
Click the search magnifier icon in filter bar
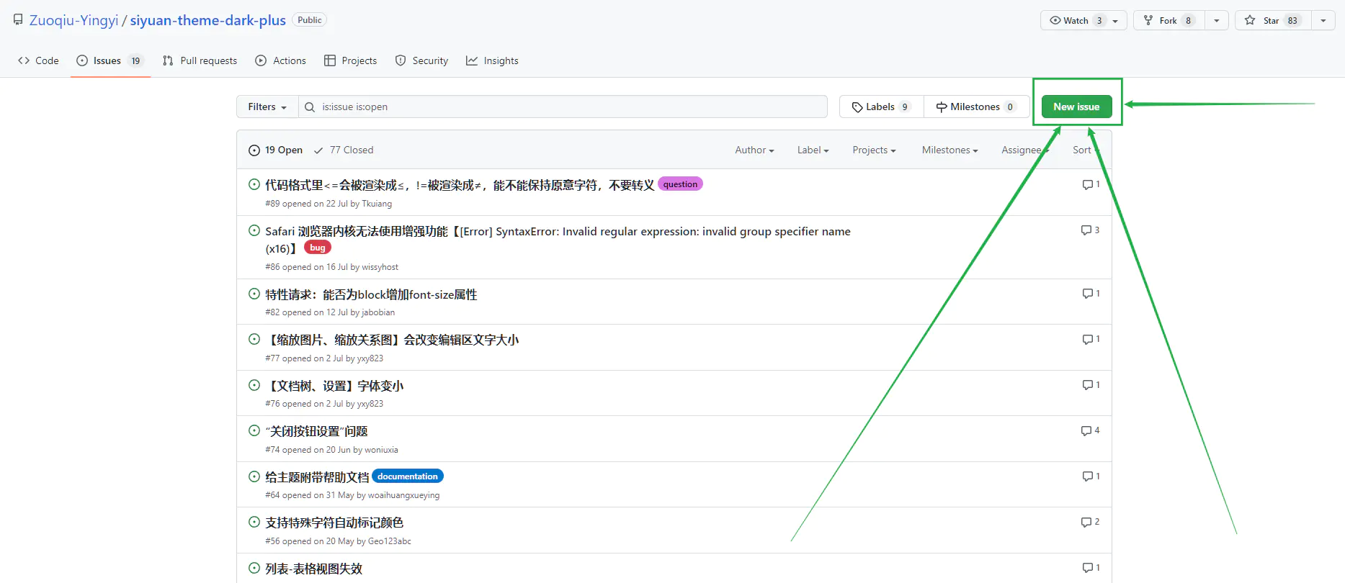click(310, 107)
